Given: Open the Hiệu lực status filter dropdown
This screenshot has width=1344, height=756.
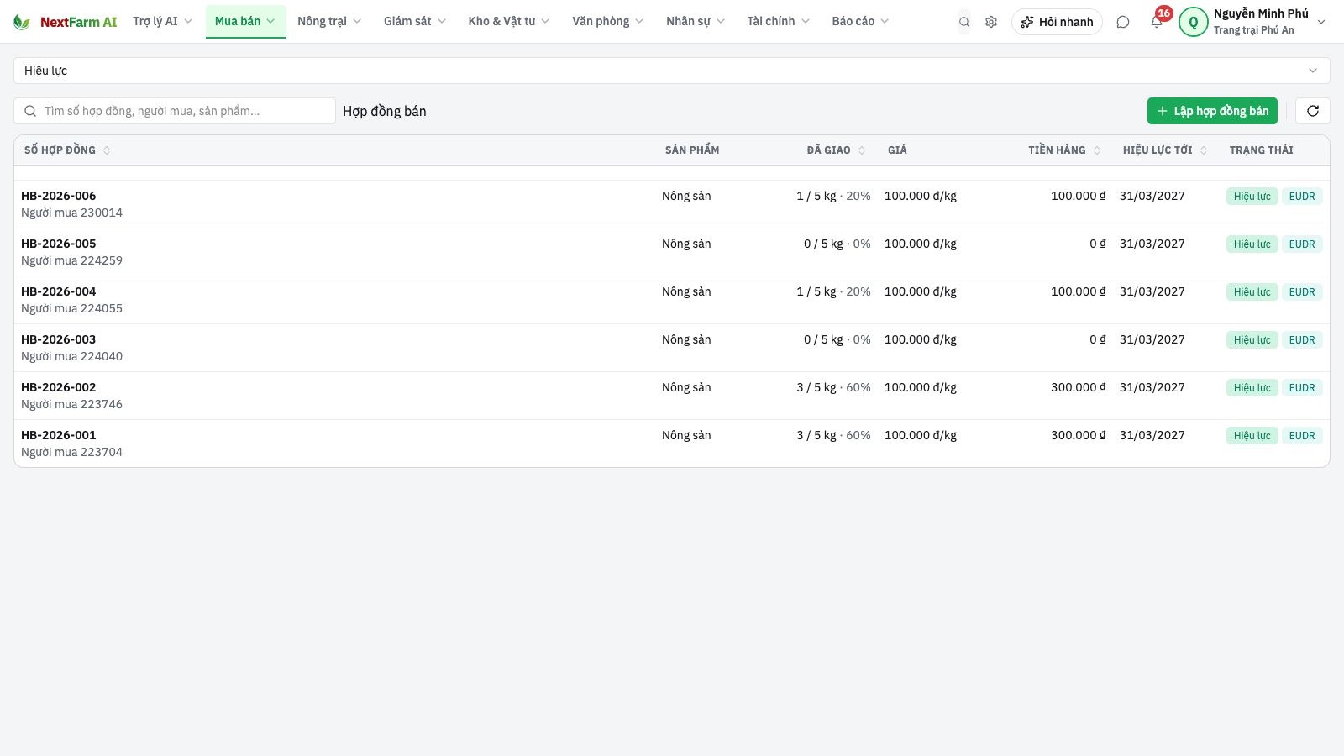Looking at the screenshot, I should (x=671, y=71).
